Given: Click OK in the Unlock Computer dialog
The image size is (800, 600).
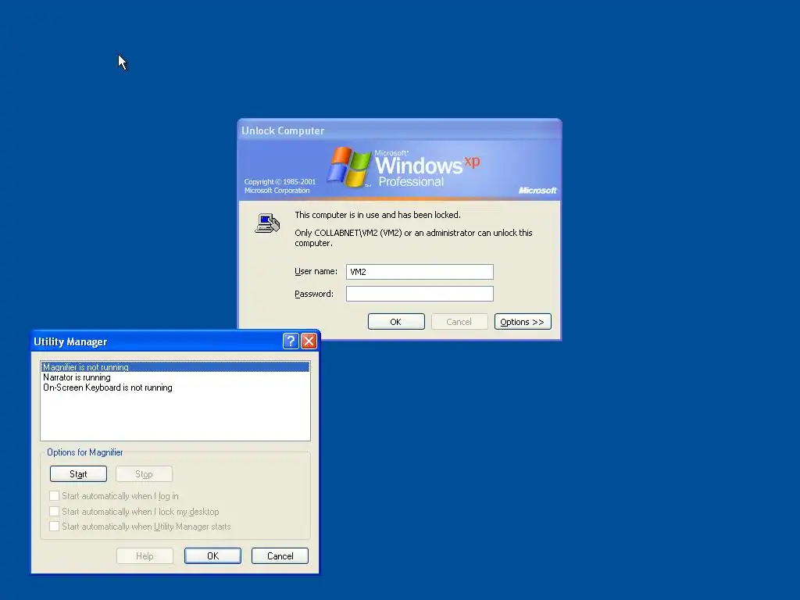Looking at the screenshot, I should click(x=396, y=322).
